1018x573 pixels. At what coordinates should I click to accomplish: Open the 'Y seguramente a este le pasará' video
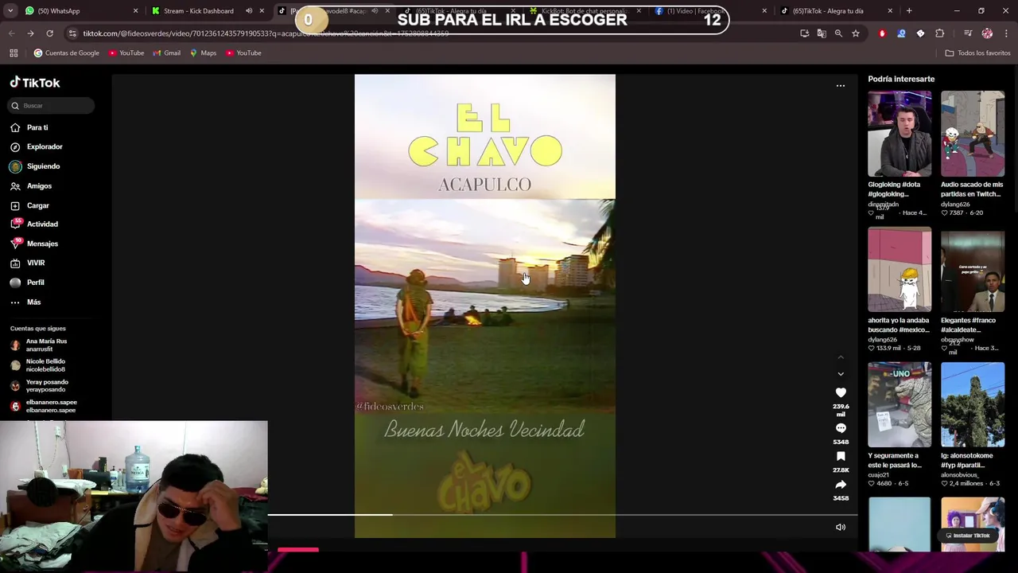tap(899, 404)
